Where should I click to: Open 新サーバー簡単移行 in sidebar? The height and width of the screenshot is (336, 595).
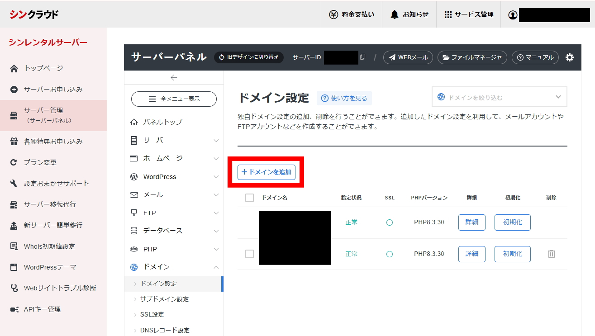(53, 225)
